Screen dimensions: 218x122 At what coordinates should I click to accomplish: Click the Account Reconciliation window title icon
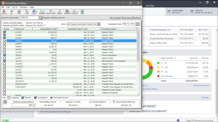pyautogui.click(x=3, y=3)
